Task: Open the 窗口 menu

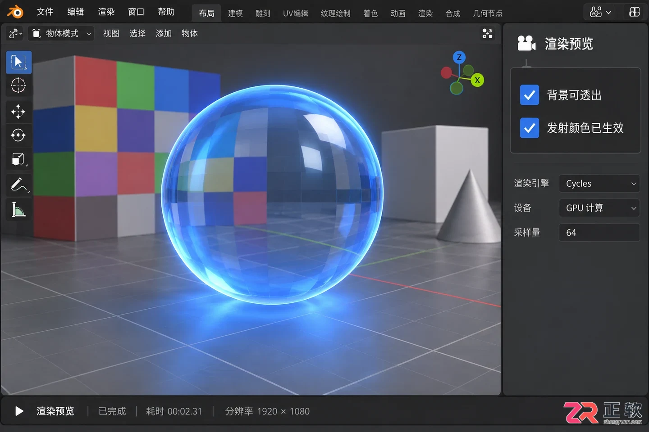Action: pyautogui.click(x=136, y=12)
